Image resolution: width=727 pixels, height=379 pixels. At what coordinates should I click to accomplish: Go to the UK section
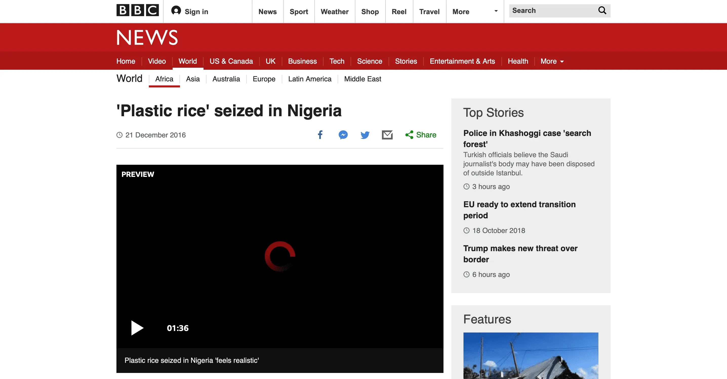(x=270, y=61)
